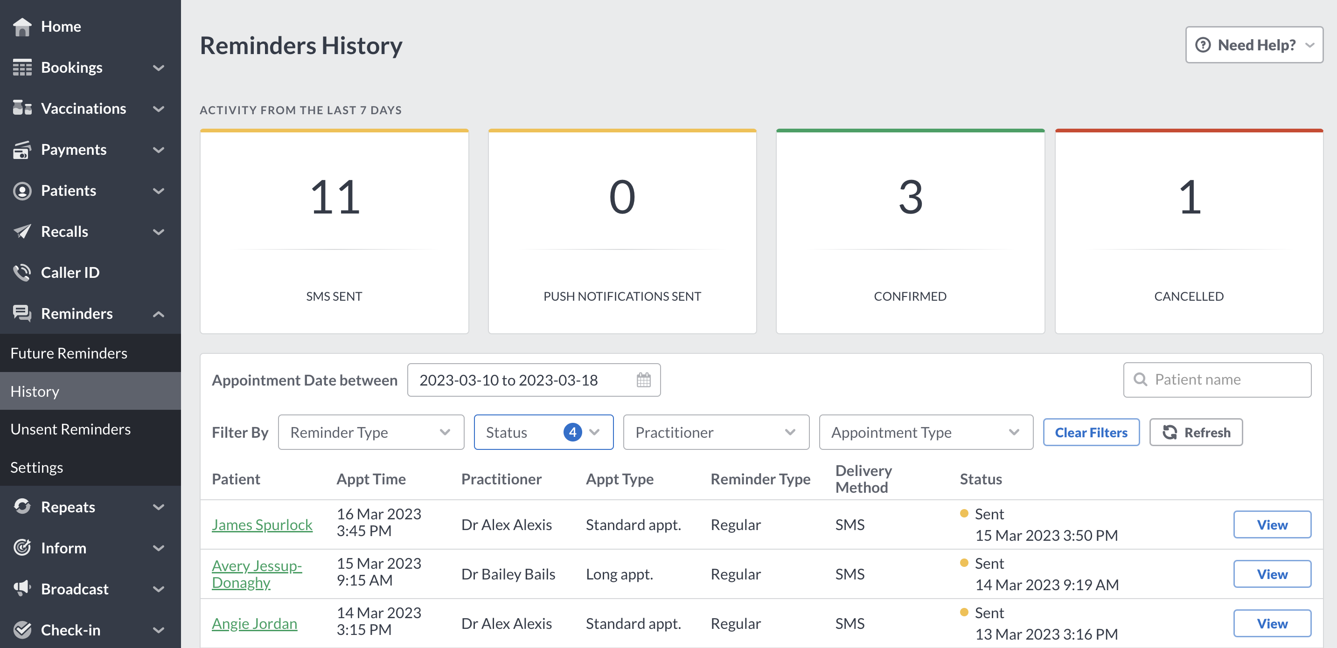
Task: Click the Recalls paper plane icon
Action: [x=22, y=231]
